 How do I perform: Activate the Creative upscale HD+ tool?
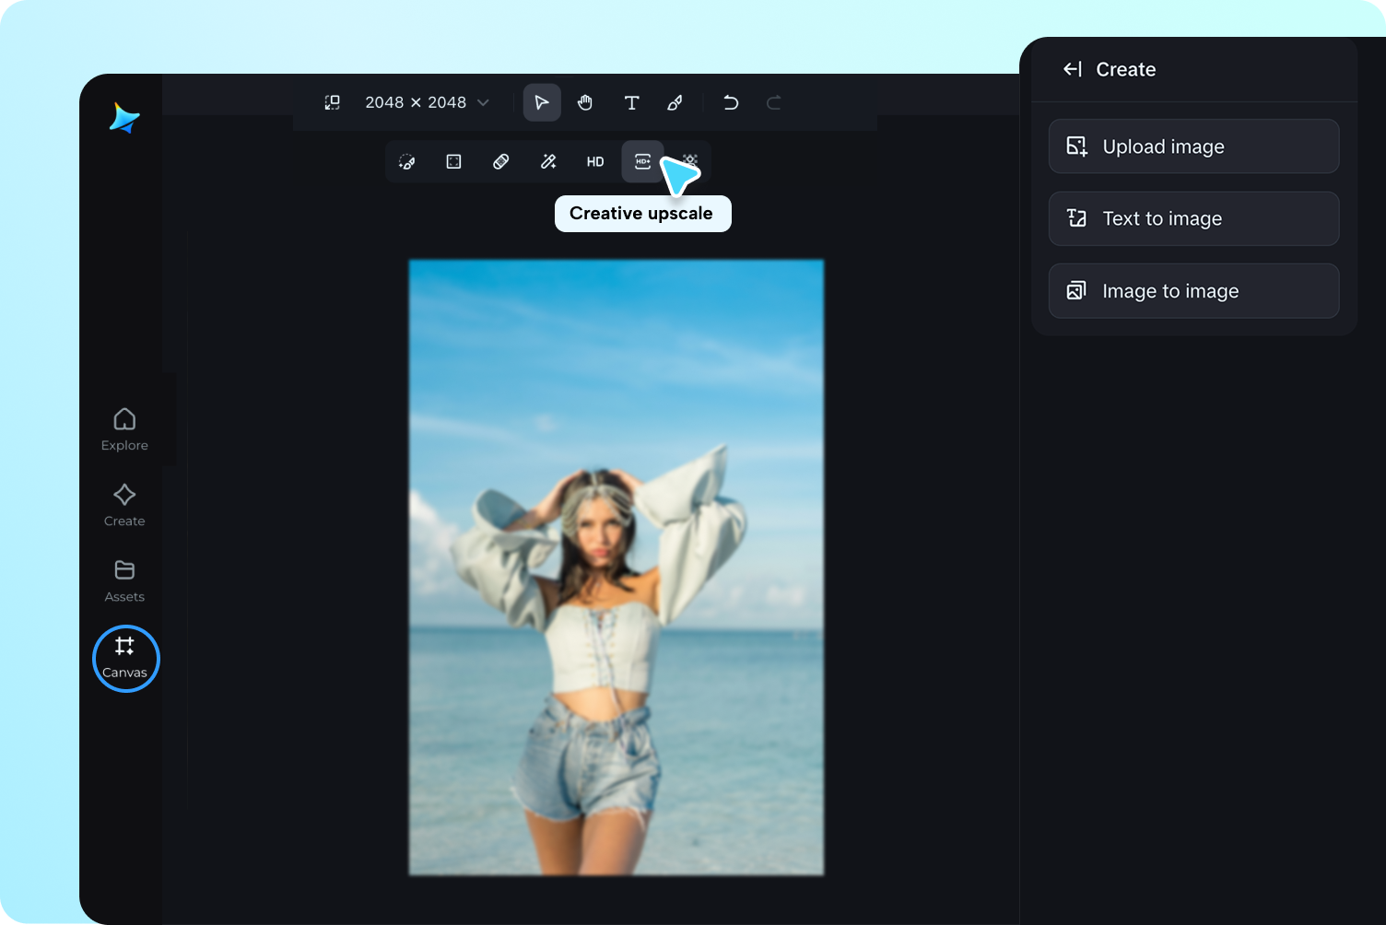point(642,162)
